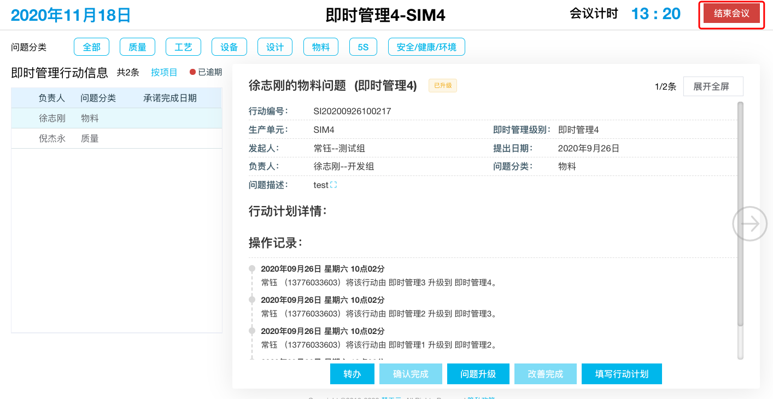Choose the 5S category filter
The height and width of the screenshot is (399, 773).
(x=363, y=47)
